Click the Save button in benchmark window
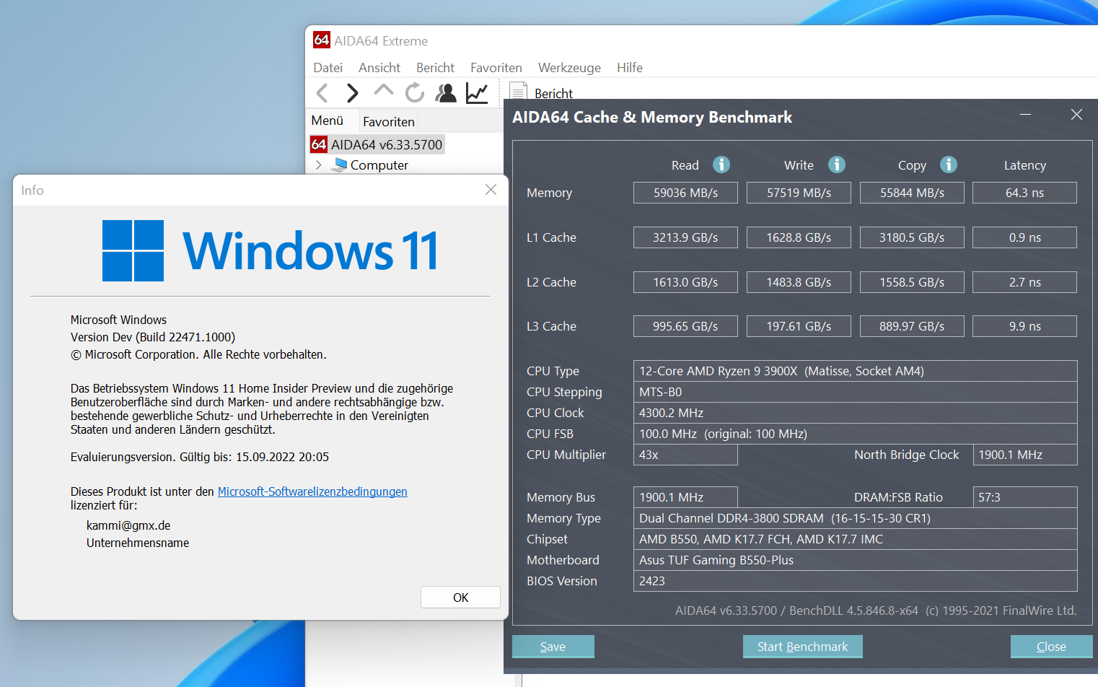This screenshot has height=687, width=1098. tap(553, 647)
